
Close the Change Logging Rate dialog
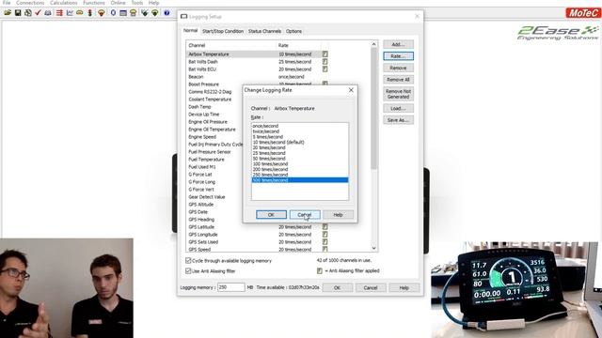click(351, 90)
